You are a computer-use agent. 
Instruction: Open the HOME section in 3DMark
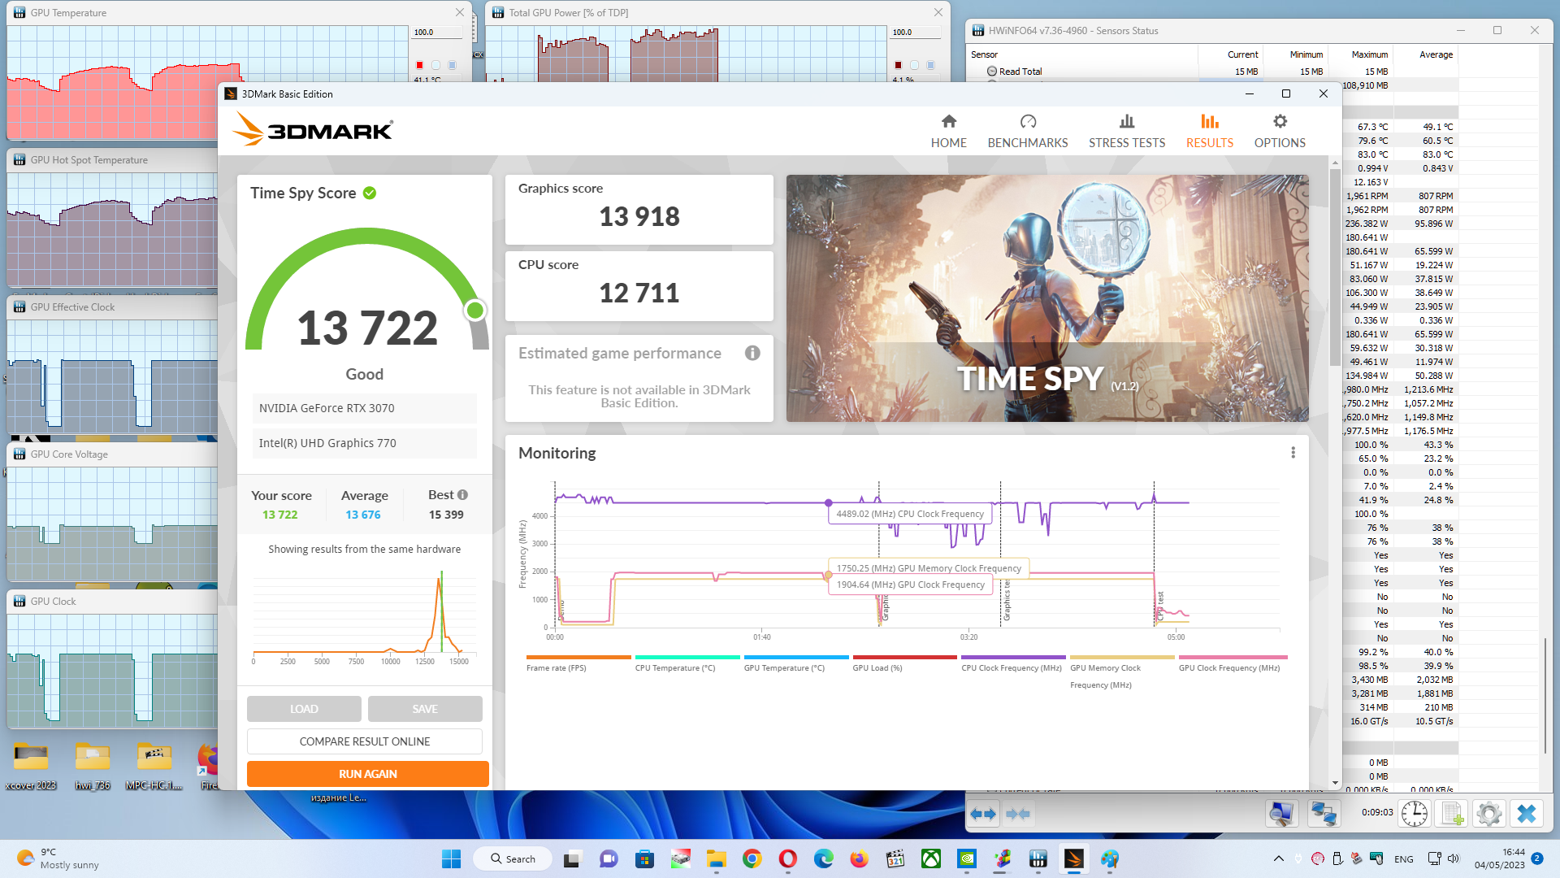point(948,131)
